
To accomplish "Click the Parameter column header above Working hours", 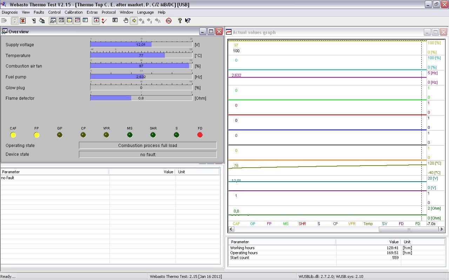I will pos(282,242).
